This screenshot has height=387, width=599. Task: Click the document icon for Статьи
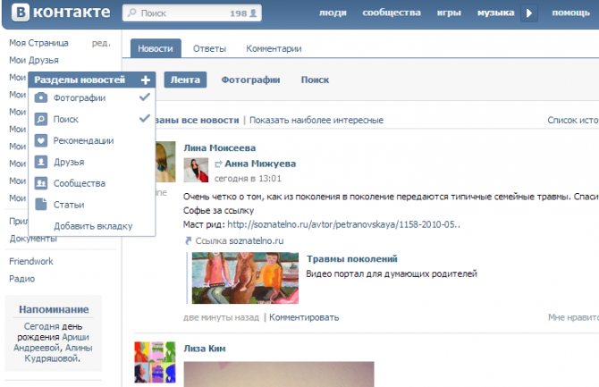point(41,205)
